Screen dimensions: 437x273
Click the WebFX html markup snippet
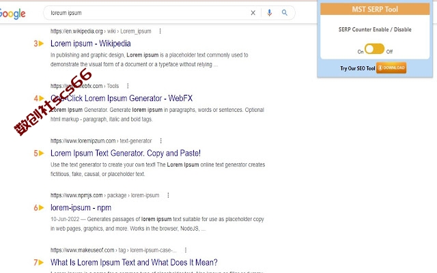tap(157, 115)
